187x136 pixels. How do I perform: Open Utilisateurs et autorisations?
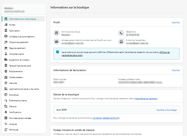[x=23, y=37]
